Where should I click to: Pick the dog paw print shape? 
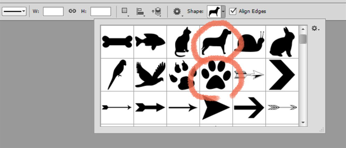(x=216, y=75)
